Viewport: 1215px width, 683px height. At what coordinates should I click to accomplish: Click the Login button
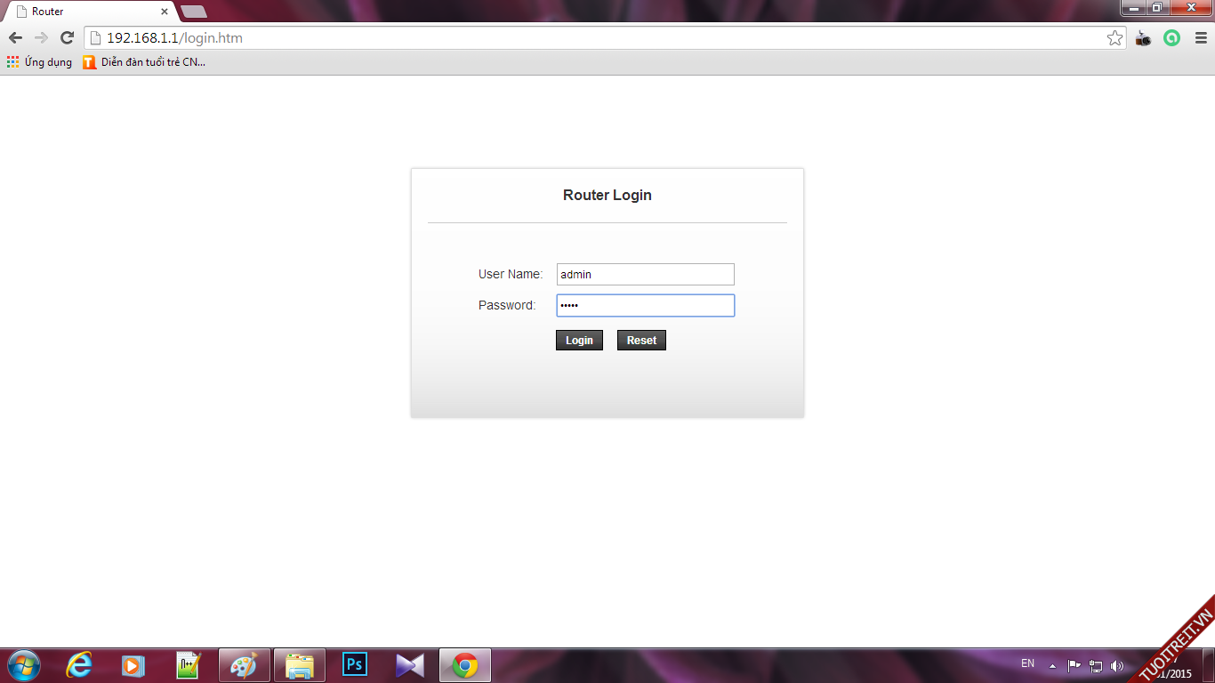point(579,341)
